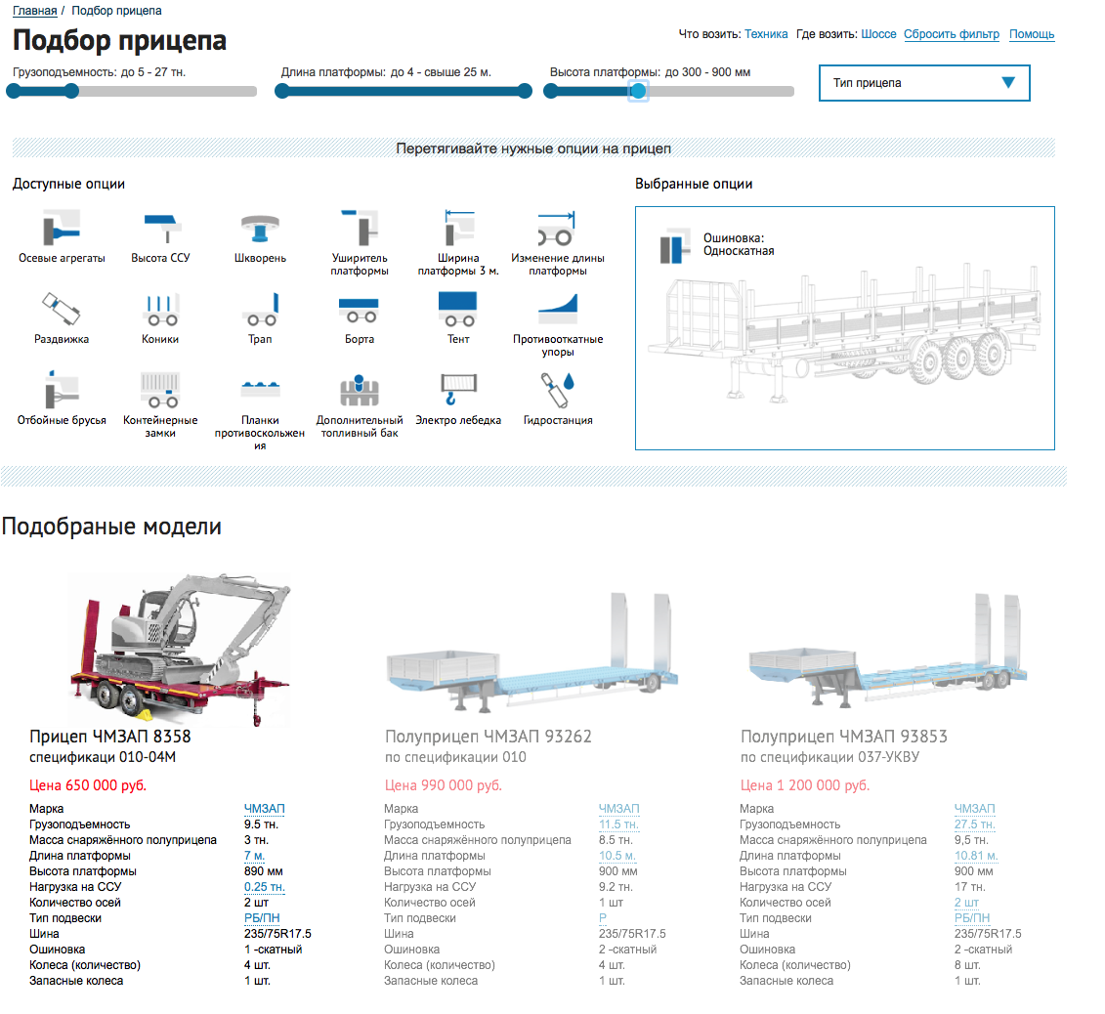Pick the Коники option icon
This screenshot has width=1105, height=1014.
coord(161,309)
